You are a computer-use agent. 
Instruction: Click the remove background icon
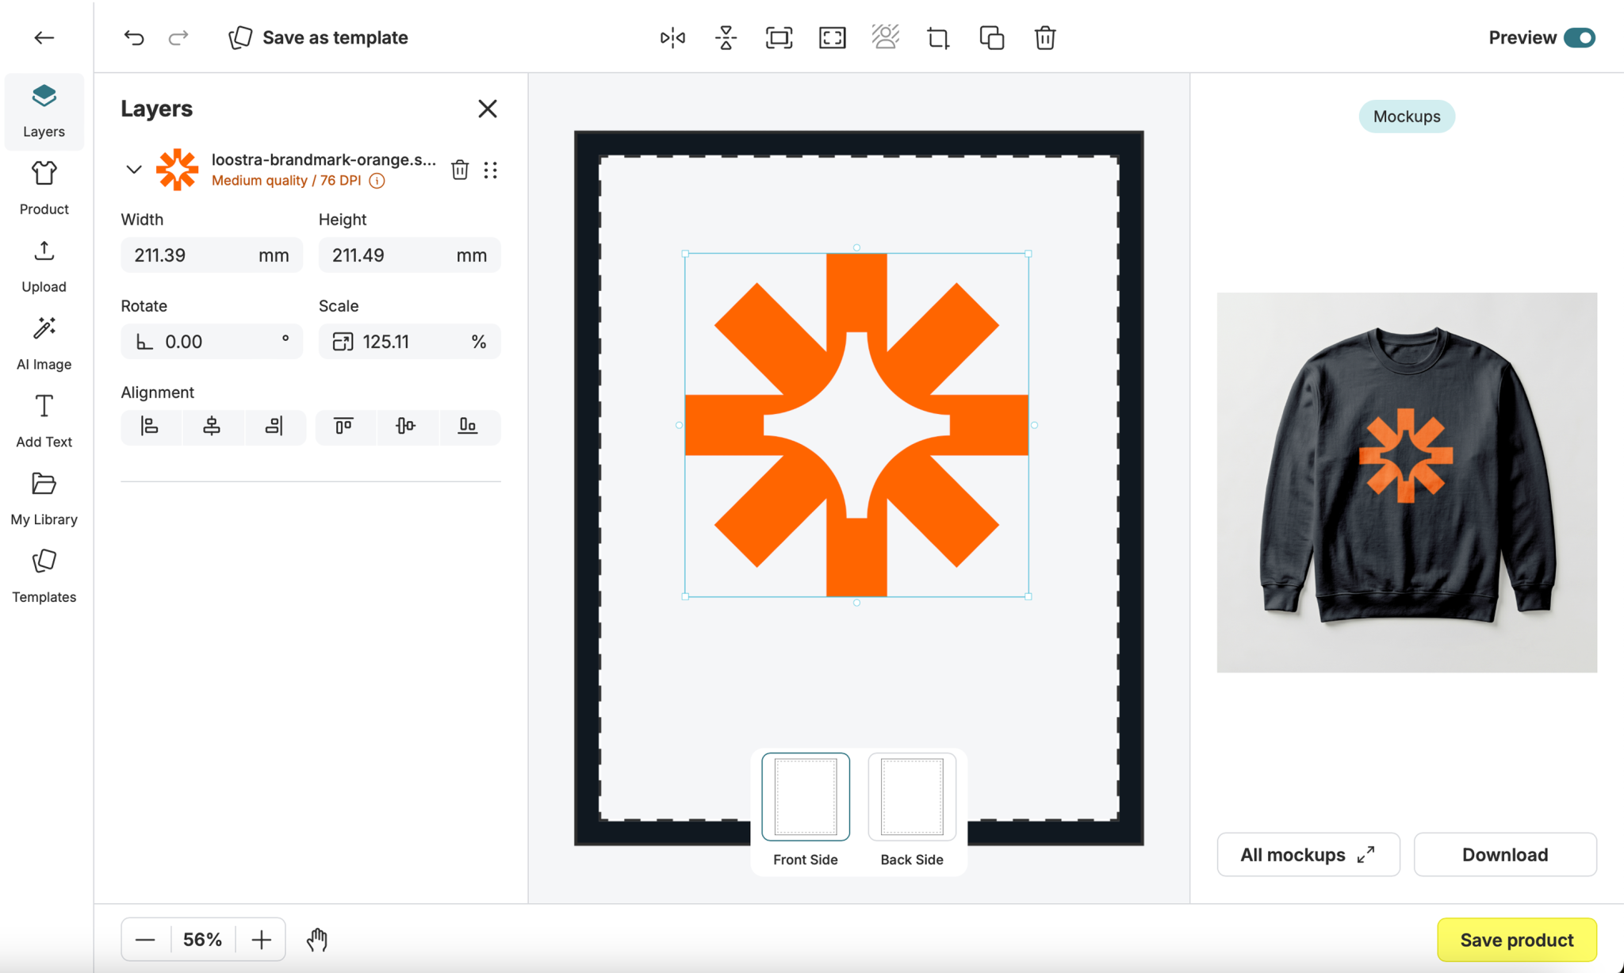pos(885,37)
